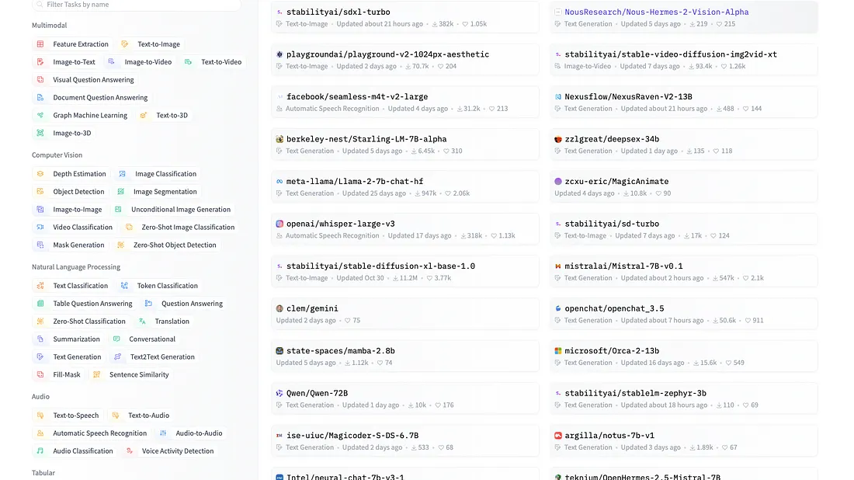
Task: Filter by Zero-Shot Object Detection
Action: tap(167, 245)
